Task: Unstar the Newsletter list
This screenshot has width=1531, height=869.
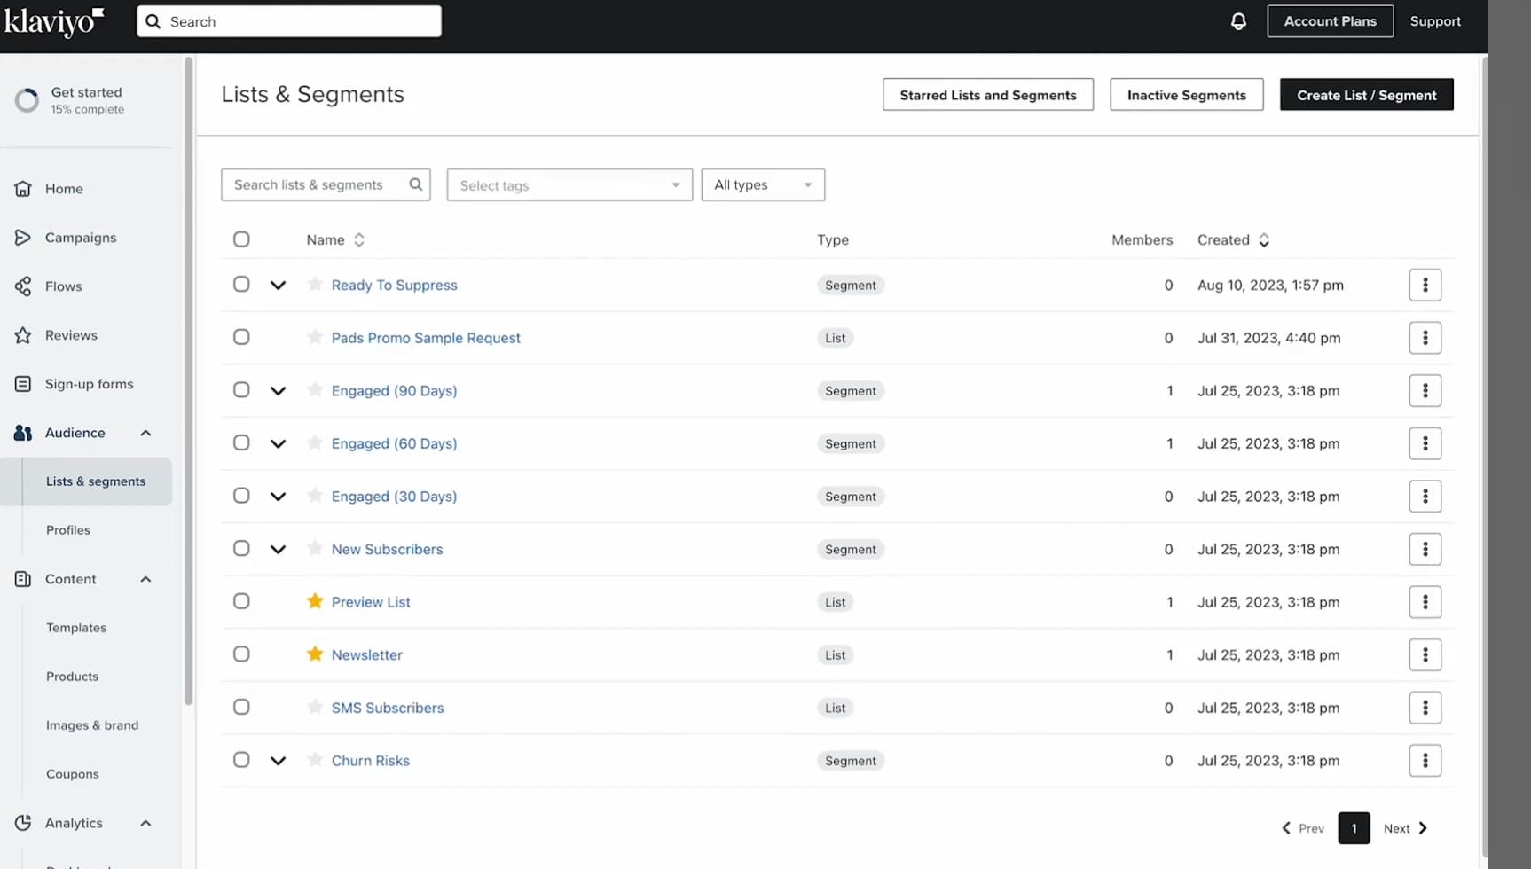Action: 315,654
